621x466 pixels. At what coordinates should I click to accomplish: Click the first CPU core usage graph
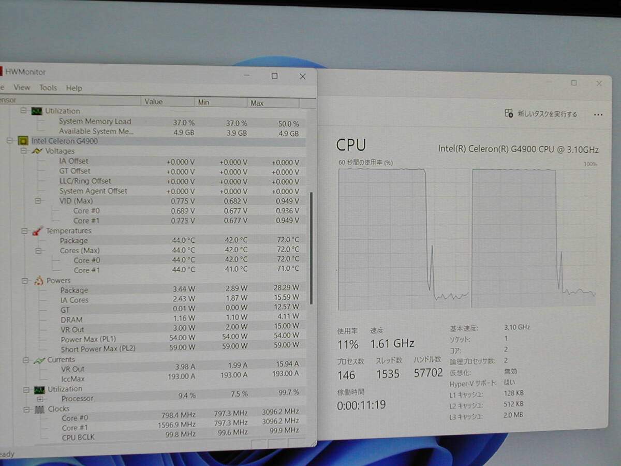404,240
